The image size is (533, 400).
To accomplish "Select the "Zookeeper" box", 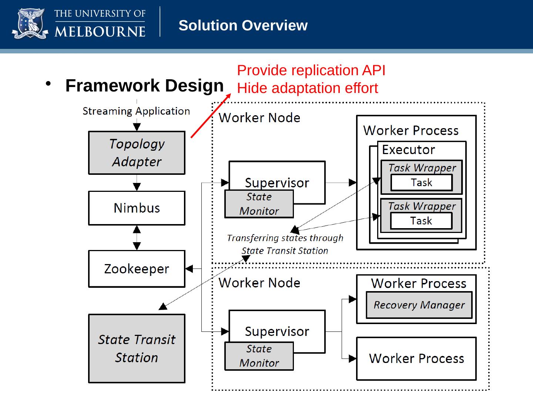I will click(137, 269).
